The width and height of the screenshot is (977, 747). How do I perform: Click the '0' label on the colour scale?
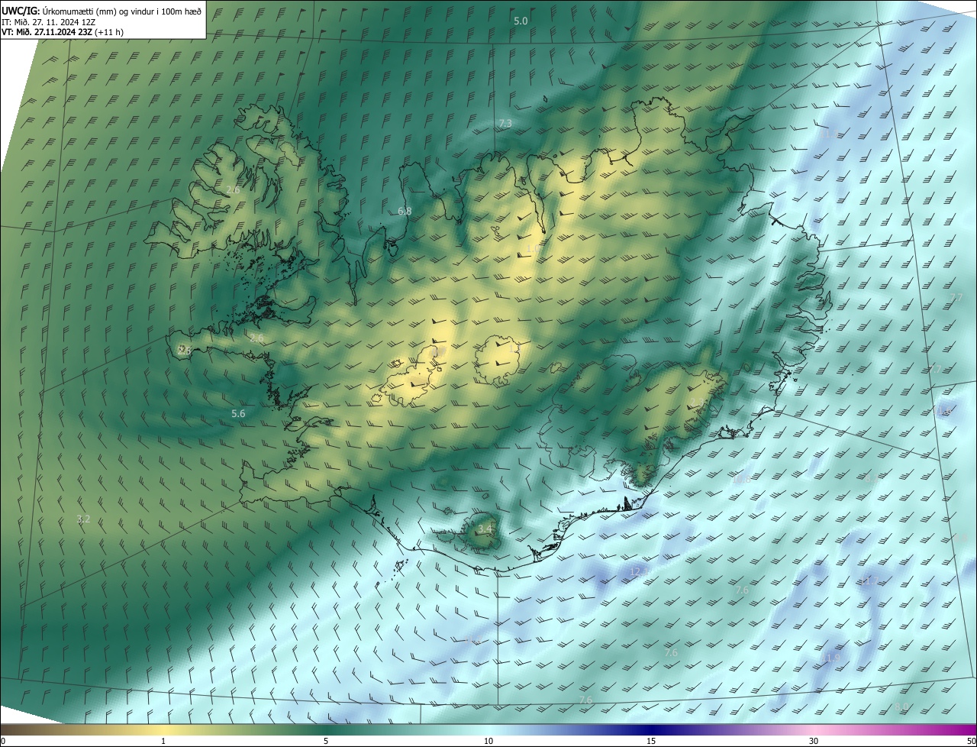(x=3, y=741)
